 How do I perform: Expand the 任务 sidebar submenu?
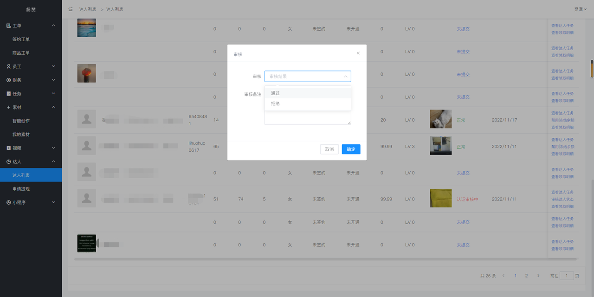(31, 94)
